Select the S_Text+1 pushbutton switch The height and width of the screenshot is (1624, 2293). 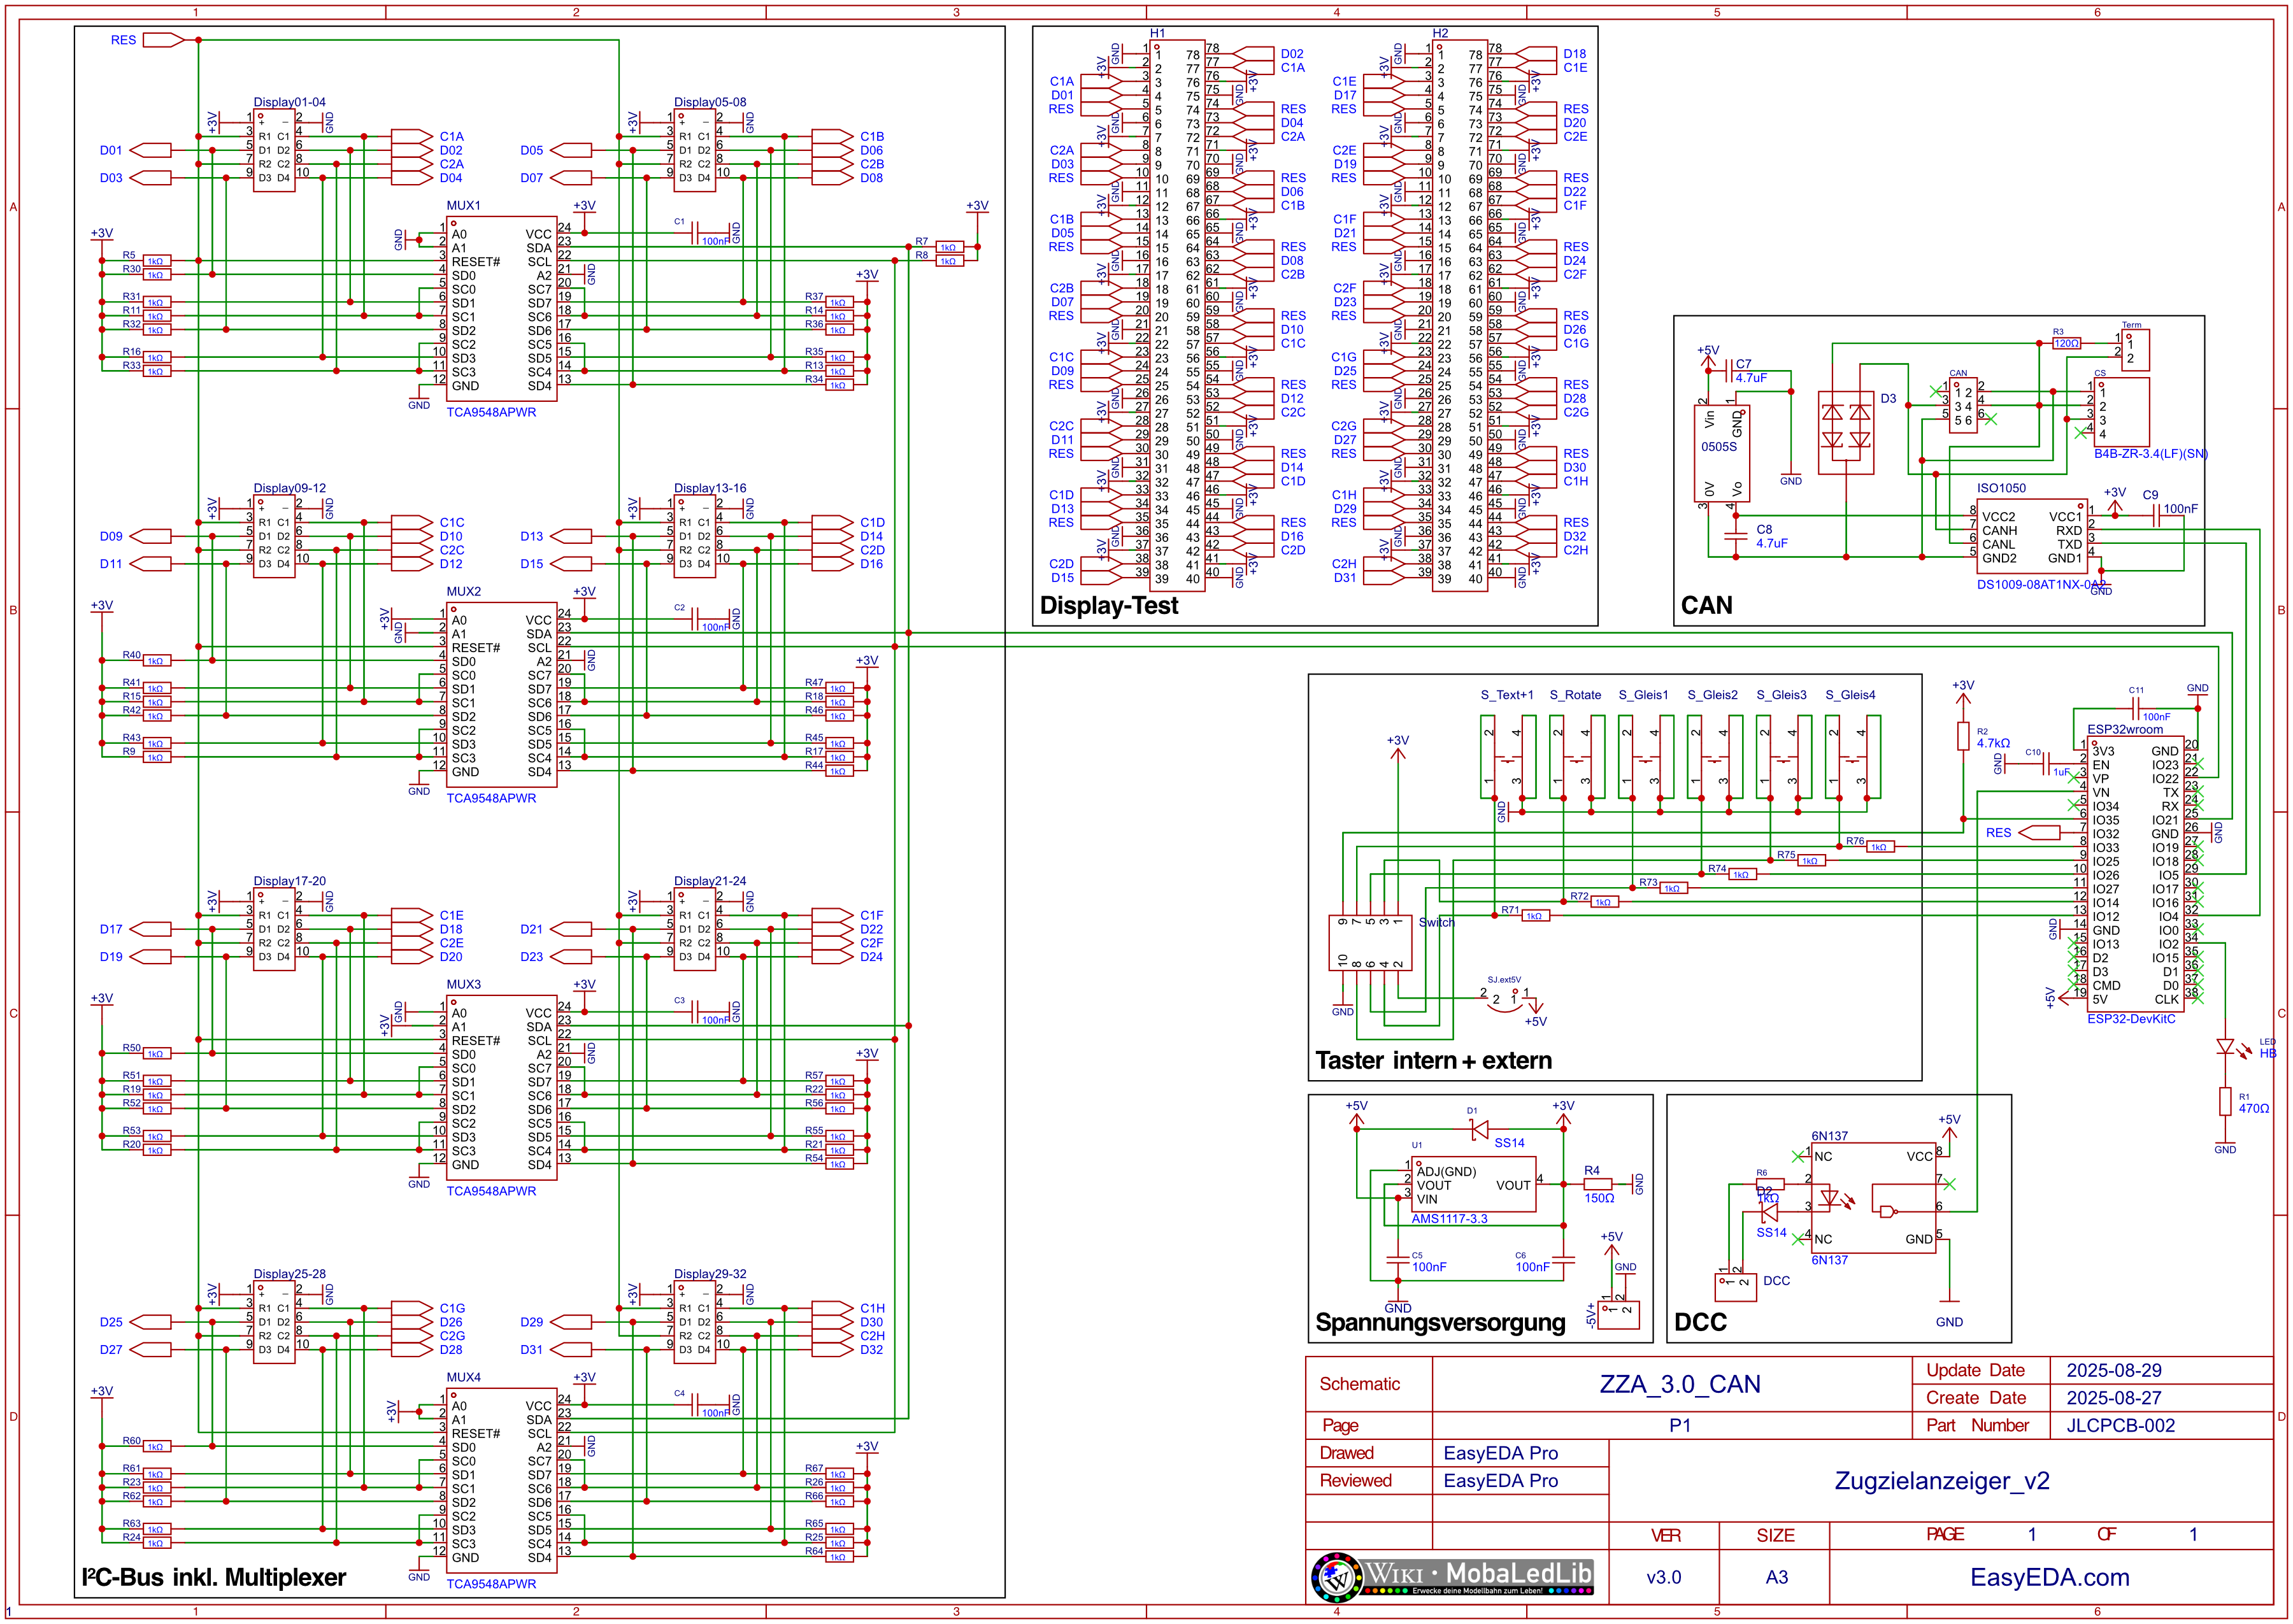click(x=1508, y=757)
